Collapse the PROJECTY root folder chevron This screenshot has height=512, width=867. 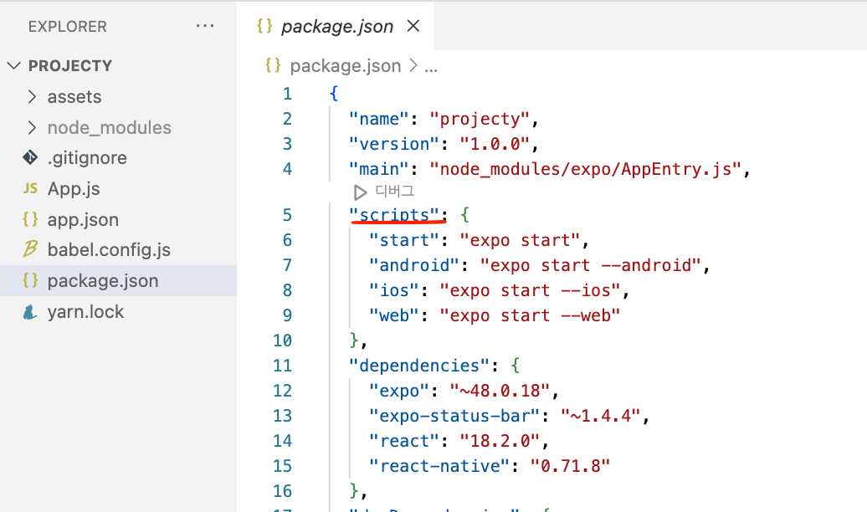click(14, 66)
